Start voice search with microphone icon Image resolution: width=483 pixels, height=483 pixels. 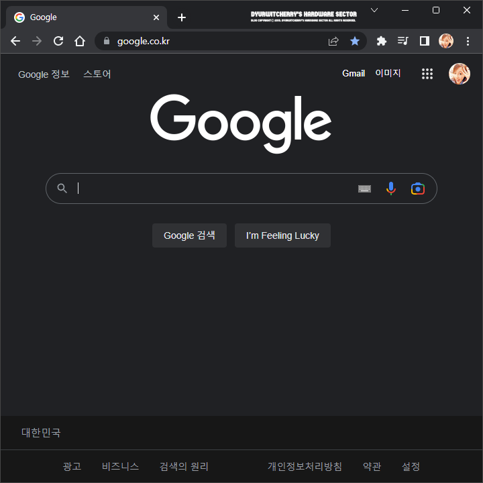pyautogui.click(x=391, y=189)
